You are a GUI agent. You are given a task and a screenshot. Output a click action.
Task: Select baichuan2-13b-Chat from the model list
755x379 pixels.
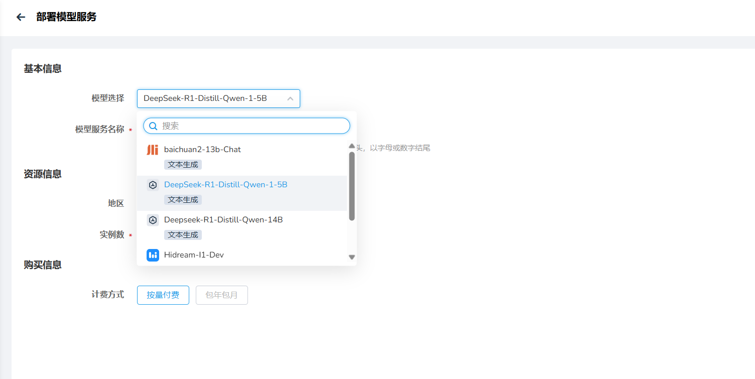coord(242,158)
